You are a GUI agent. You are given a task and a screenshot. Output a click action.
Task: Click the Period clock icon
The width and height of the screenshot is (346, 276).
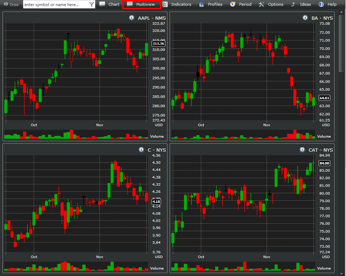point(233,4)
